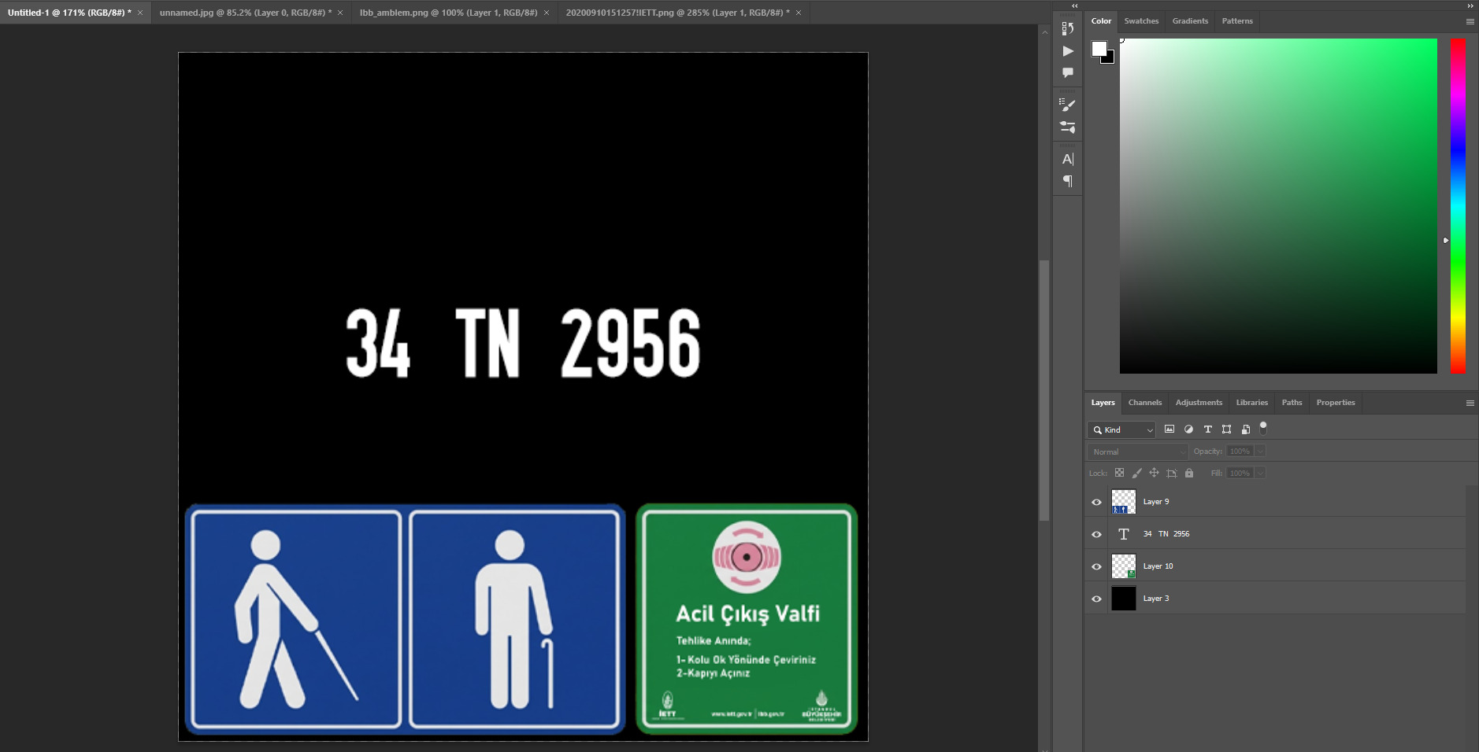Click the lock all attributes padlock icon
1479x752 pixels.
(1189, 473)
